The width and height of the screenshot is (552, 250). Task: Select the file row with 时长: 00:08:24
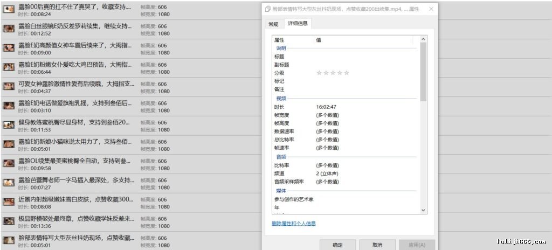[x=130, y=10]
